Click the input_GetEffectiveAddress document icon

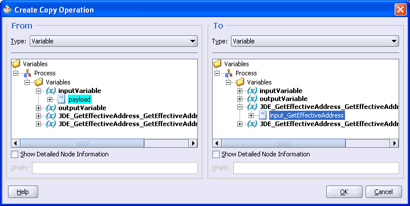click(263, 115)
